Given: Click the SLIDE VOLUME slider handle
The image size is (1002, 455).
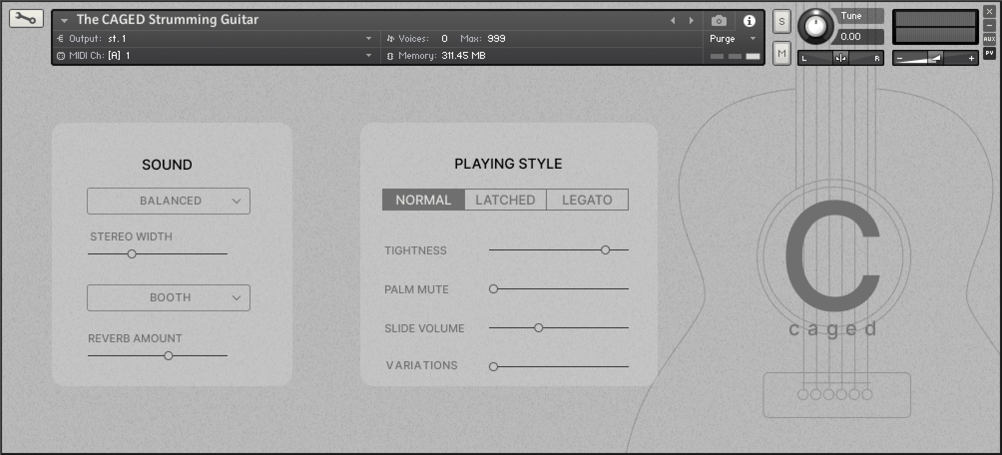Looking at the screenshot, I should 538,328.
